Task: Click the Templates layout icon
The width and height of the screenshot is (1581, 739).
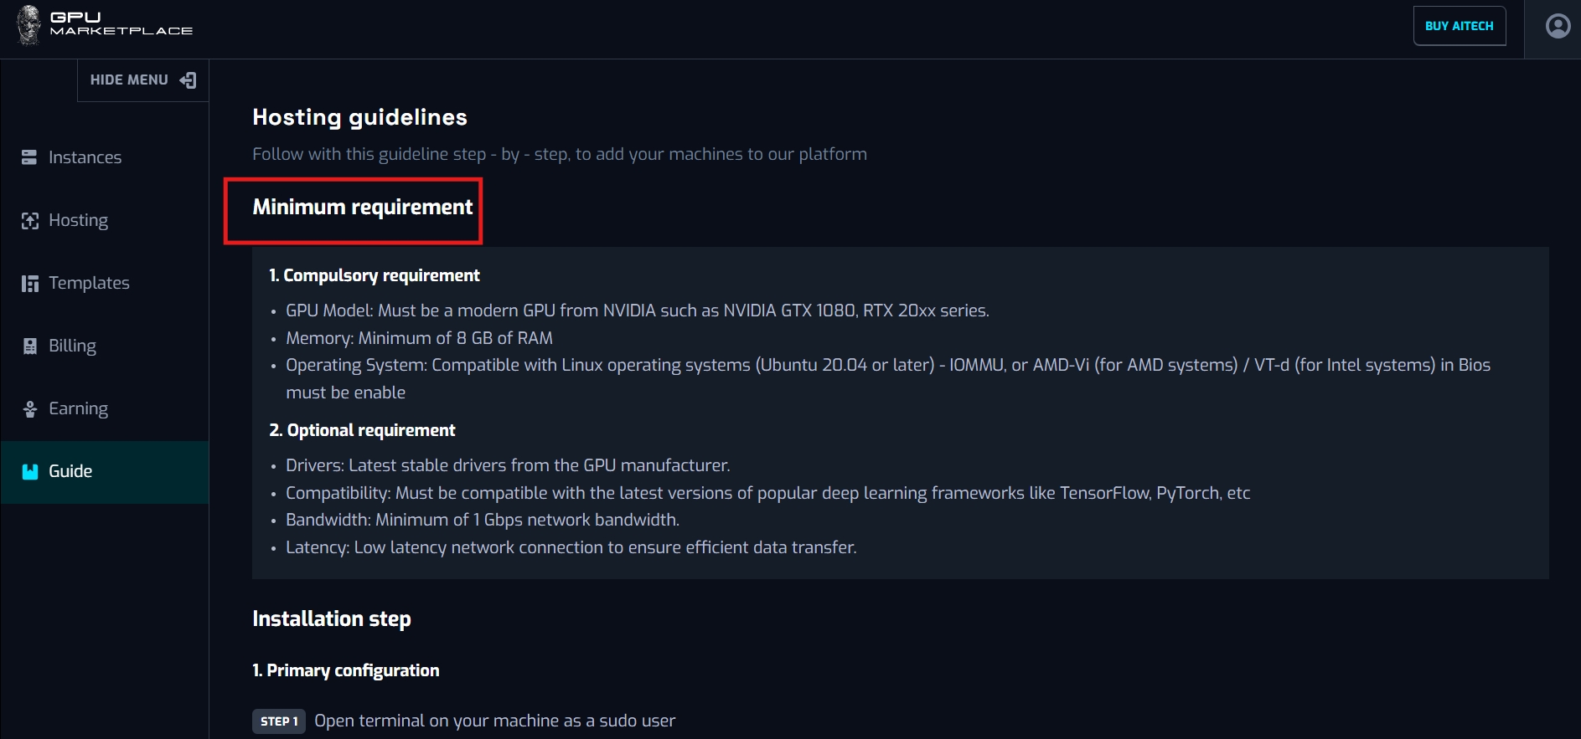Action: (x=30, y=284)
